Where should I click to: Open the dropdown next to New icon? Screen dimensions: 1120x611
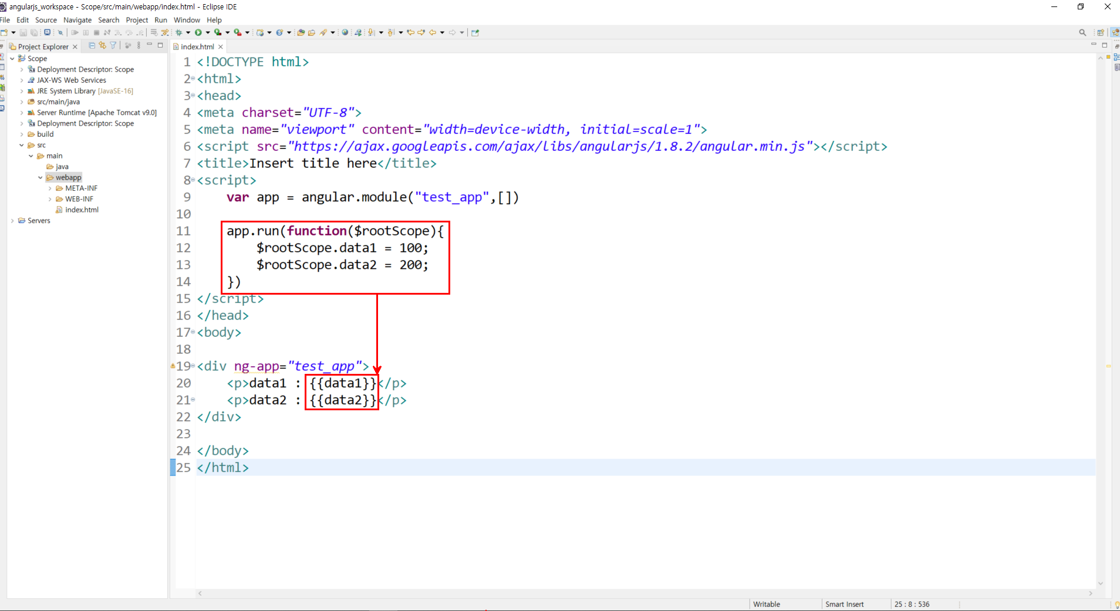[14, 32]
